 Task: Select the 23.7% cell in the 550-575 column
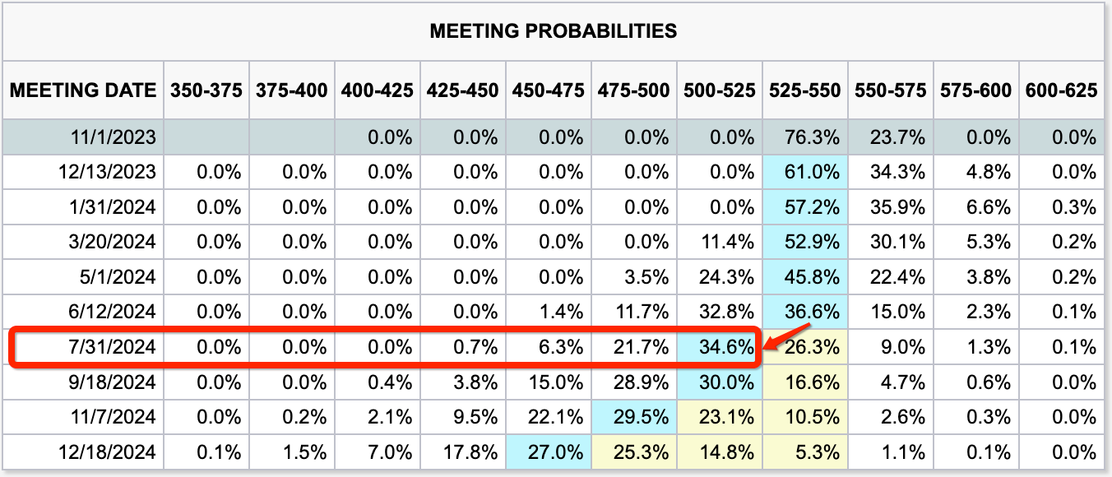[x=890, y=137]
